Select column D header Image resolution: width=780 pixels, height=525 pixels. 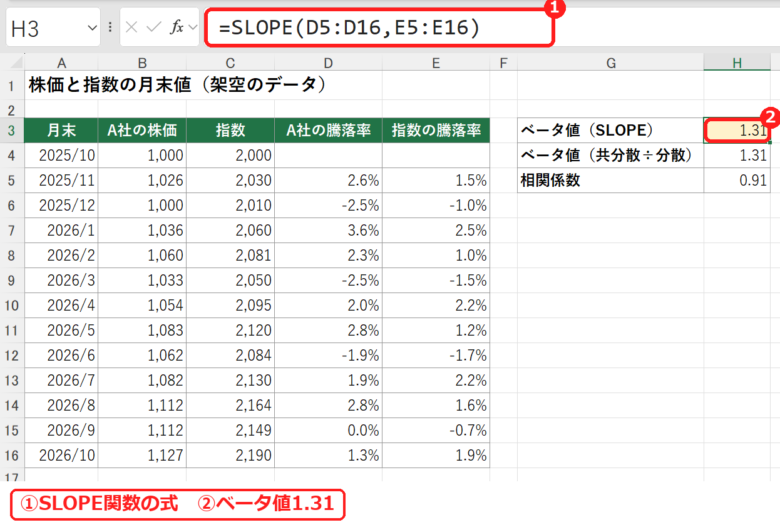(328, 62)
